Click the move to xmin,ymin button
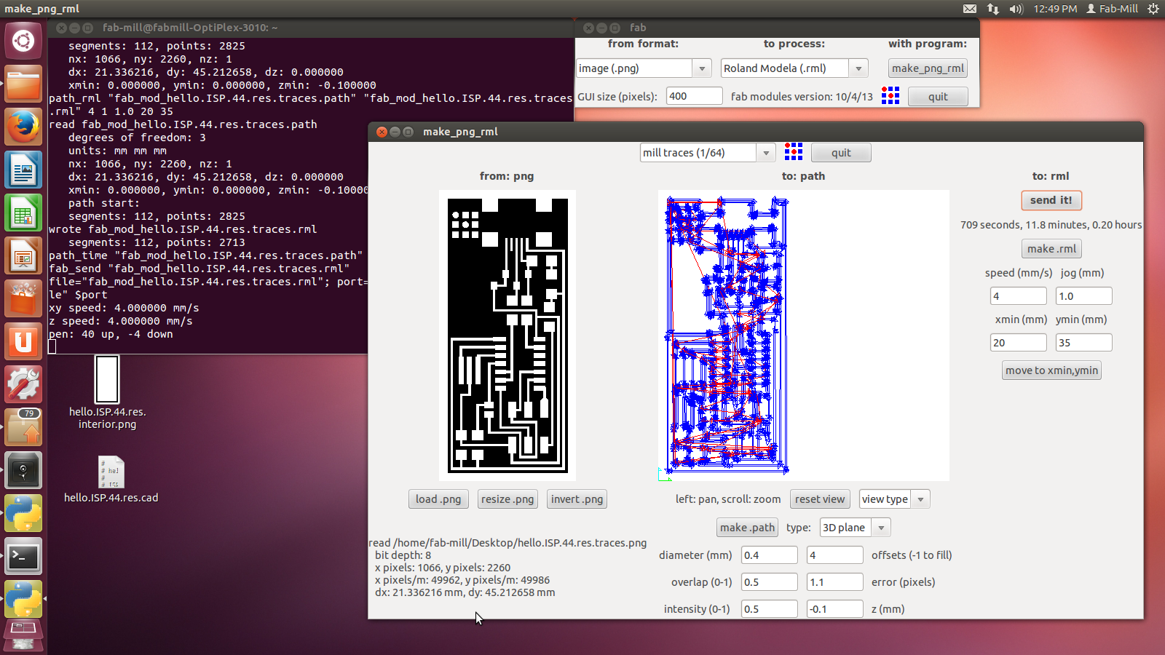1165x655 pixels. pos(1051,370)
